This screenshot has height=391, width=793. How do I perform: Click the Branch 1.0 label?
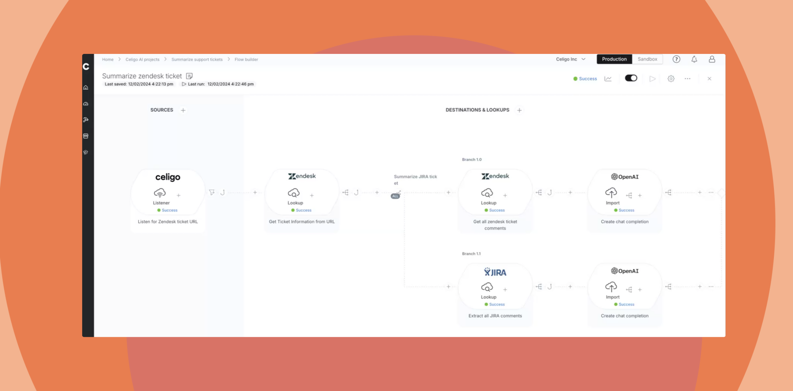472,160
